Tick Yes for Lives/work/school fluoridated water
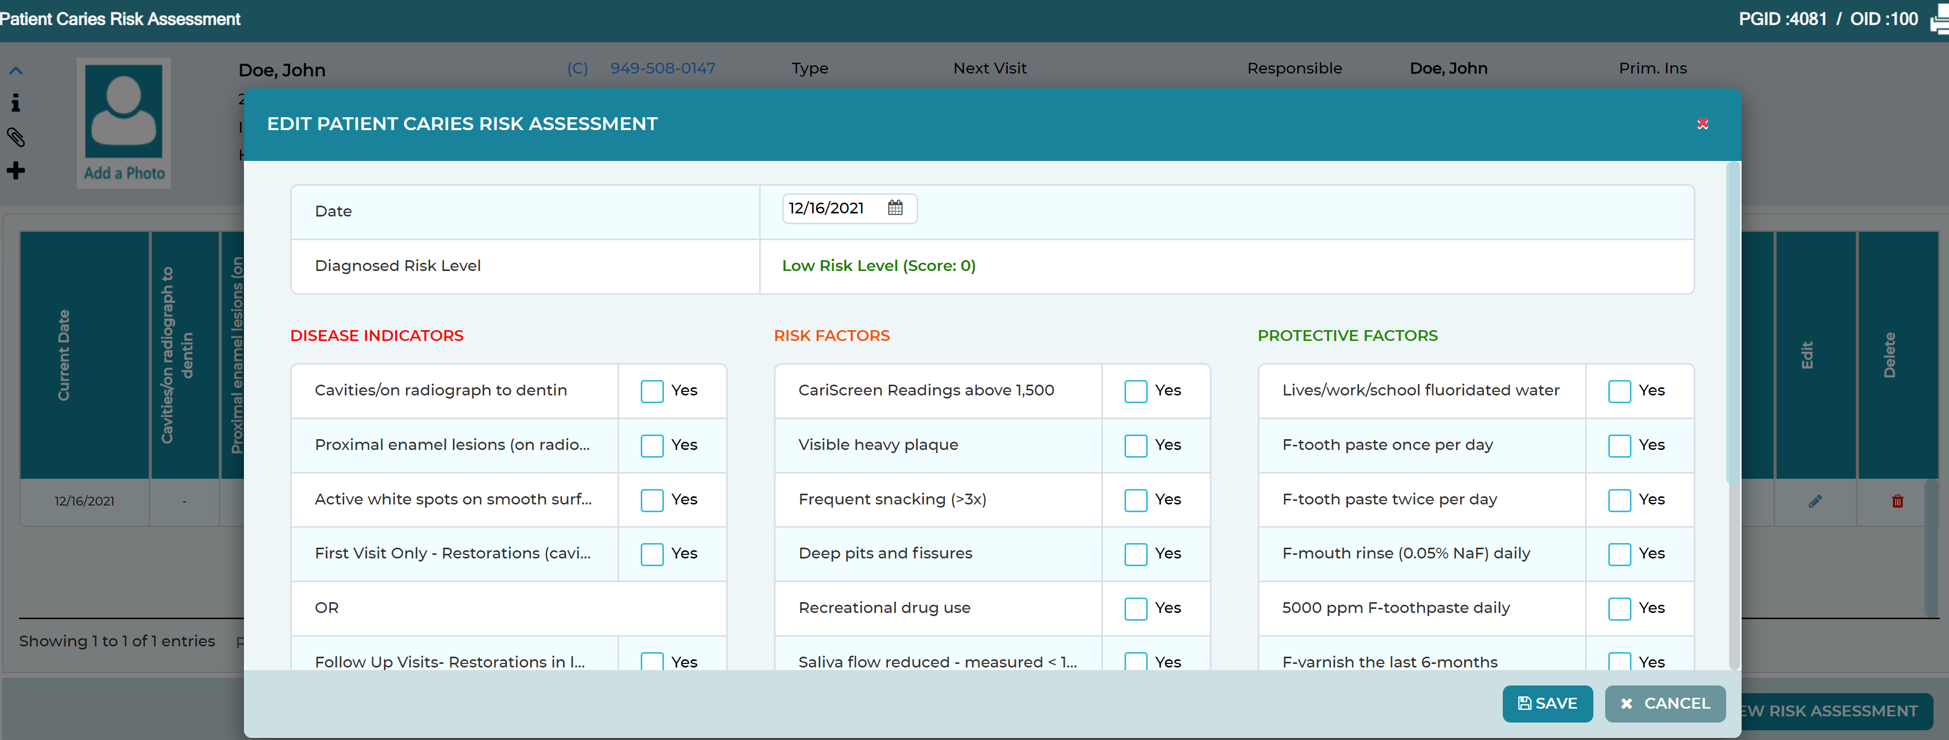1949x740 pixels. click(x=1619, y=391)
